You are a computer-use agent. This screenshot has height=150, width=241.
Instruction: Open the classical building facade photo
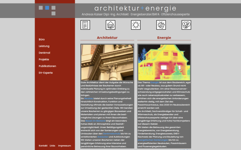(107, 62)
